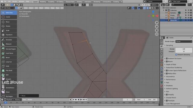Pick the Knife tool
The image size is (193, 108).
[9, 66]
